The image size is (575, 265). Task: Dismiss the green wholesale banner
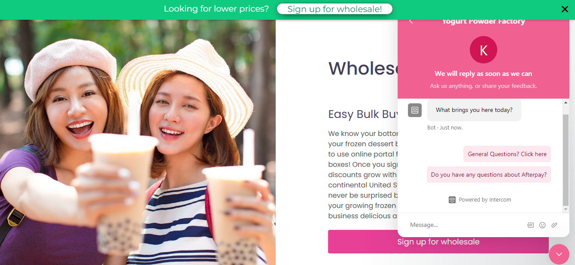pyautogui.click(x=565, y=9)
